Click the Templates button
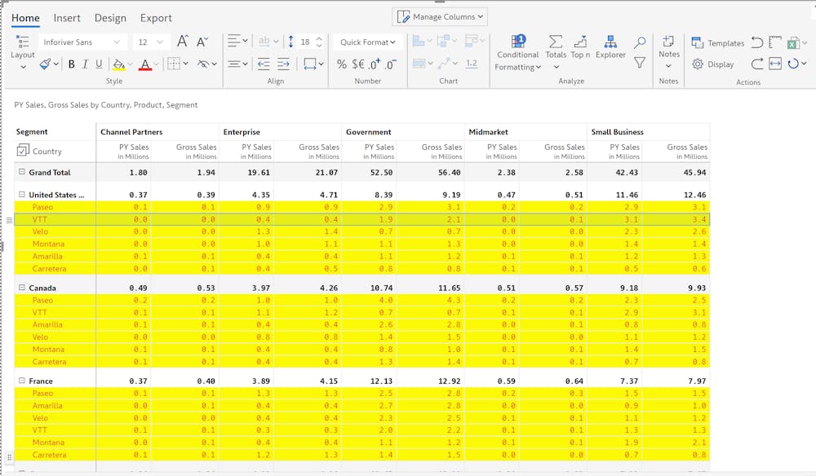The width and height of the screenshot is (816, 476). [x=717, y=43]
